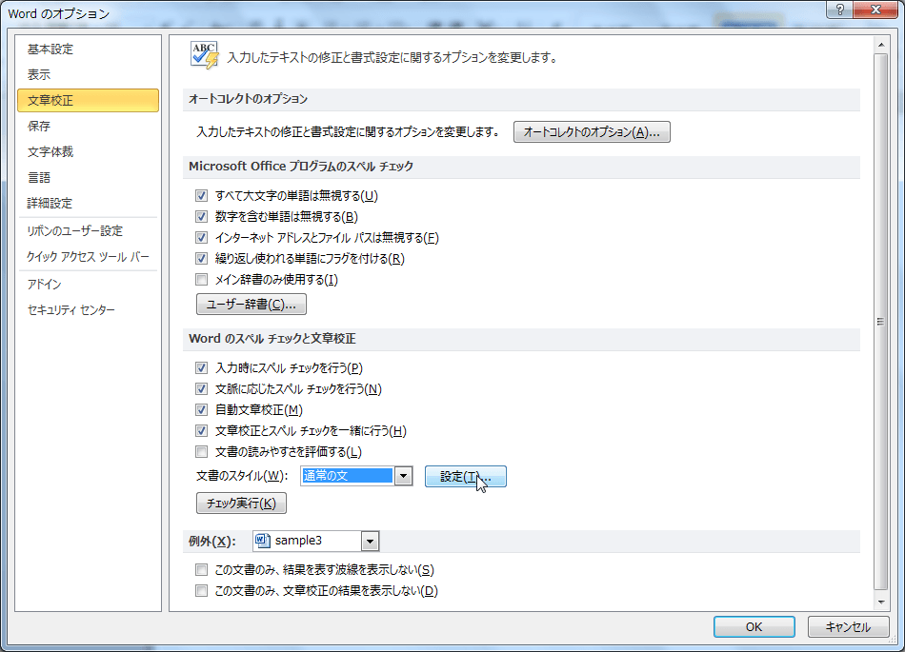Enable メイン辞書のみ使用する checkbox
905x652 pixels.
[201, 280]
